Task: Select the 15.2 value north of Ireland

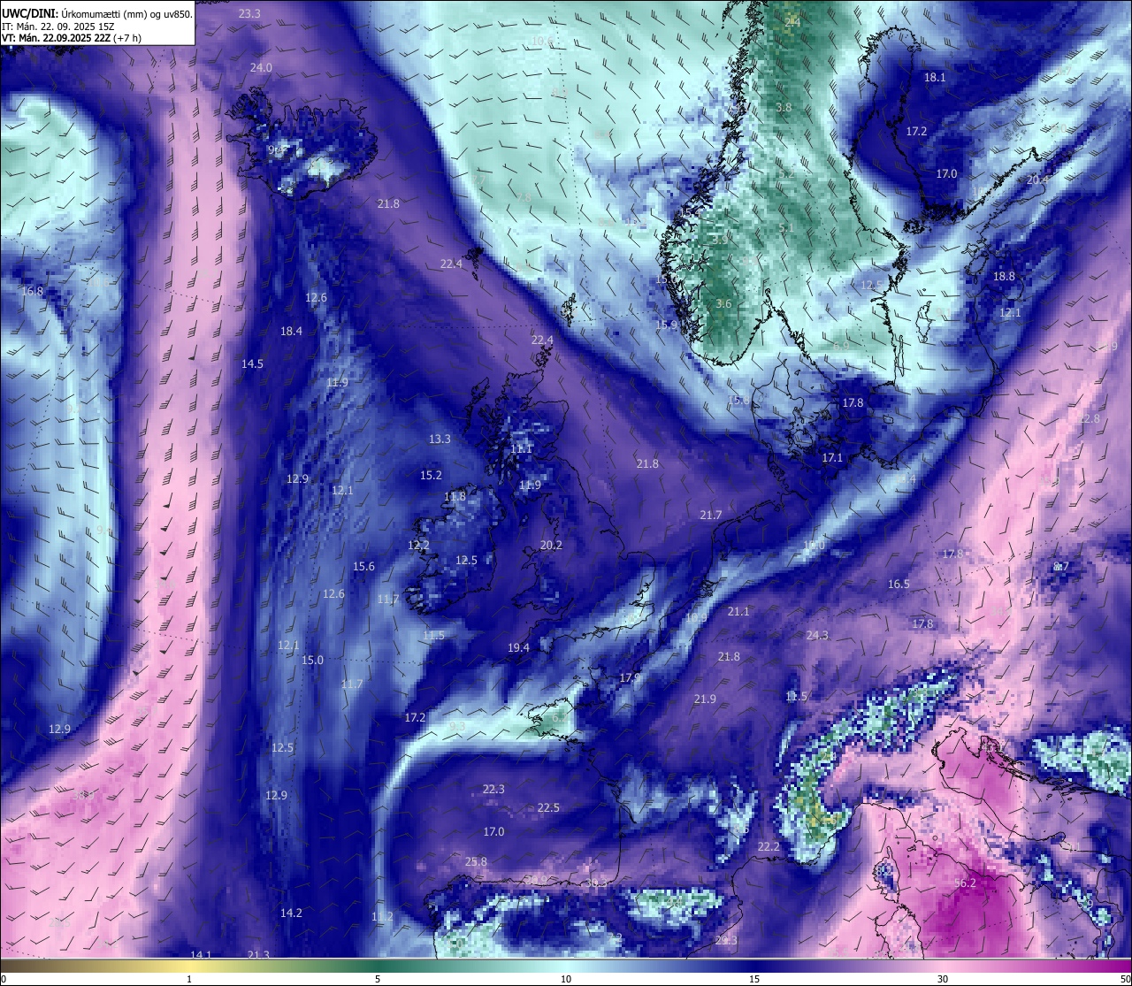Action: click(431, 475)
